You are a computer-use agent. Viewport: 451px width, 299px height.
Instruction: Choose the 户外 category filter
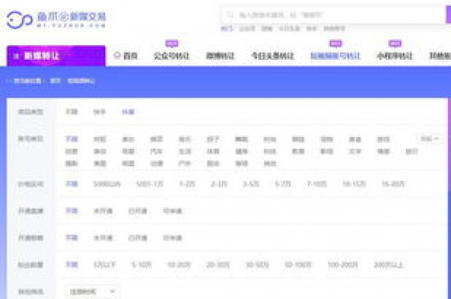pyautogui.click(x=184, y=164)
